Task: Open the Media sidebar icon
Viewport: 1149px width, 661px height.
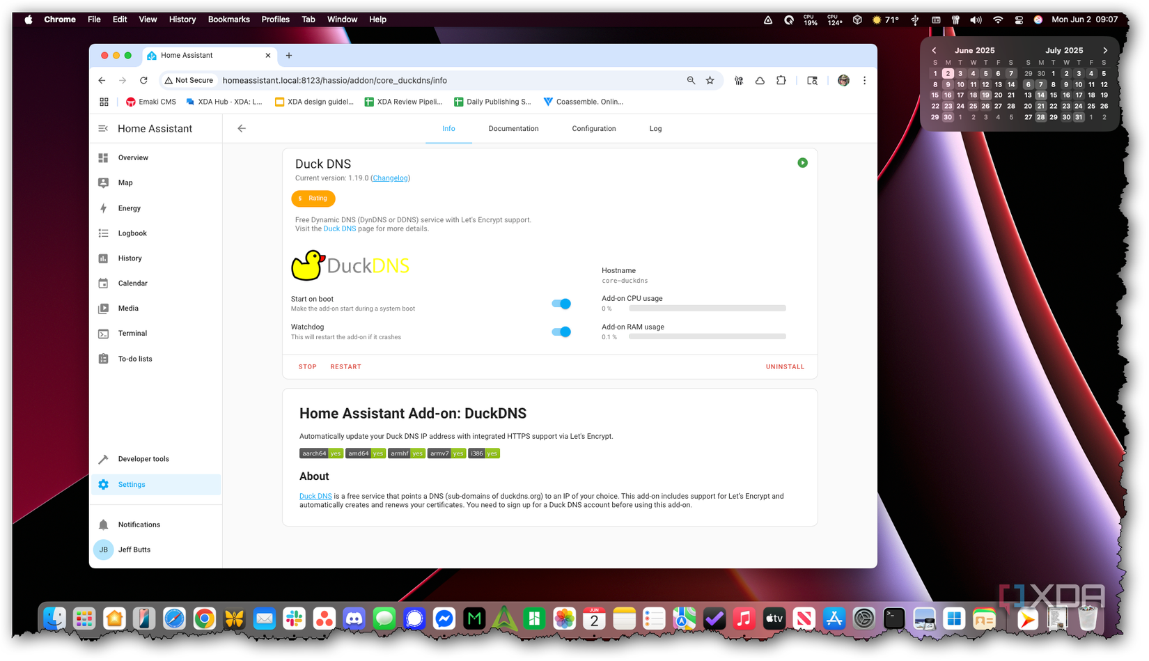Action: (103, 309)
